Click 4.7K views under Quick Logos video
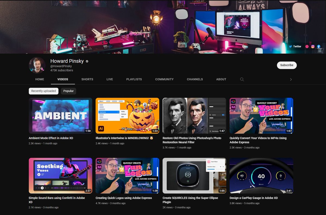326x215 pixels. click(102, 203)
